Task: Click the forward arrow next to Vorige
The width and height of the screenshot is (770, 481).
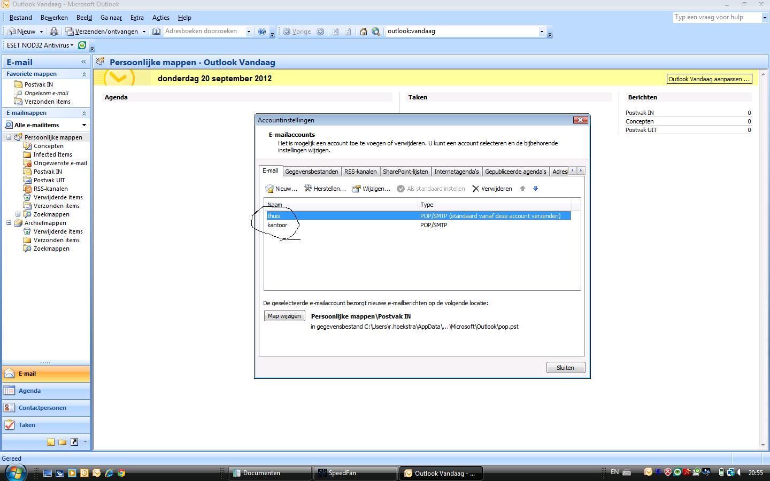Action: [x=320, y=32]
